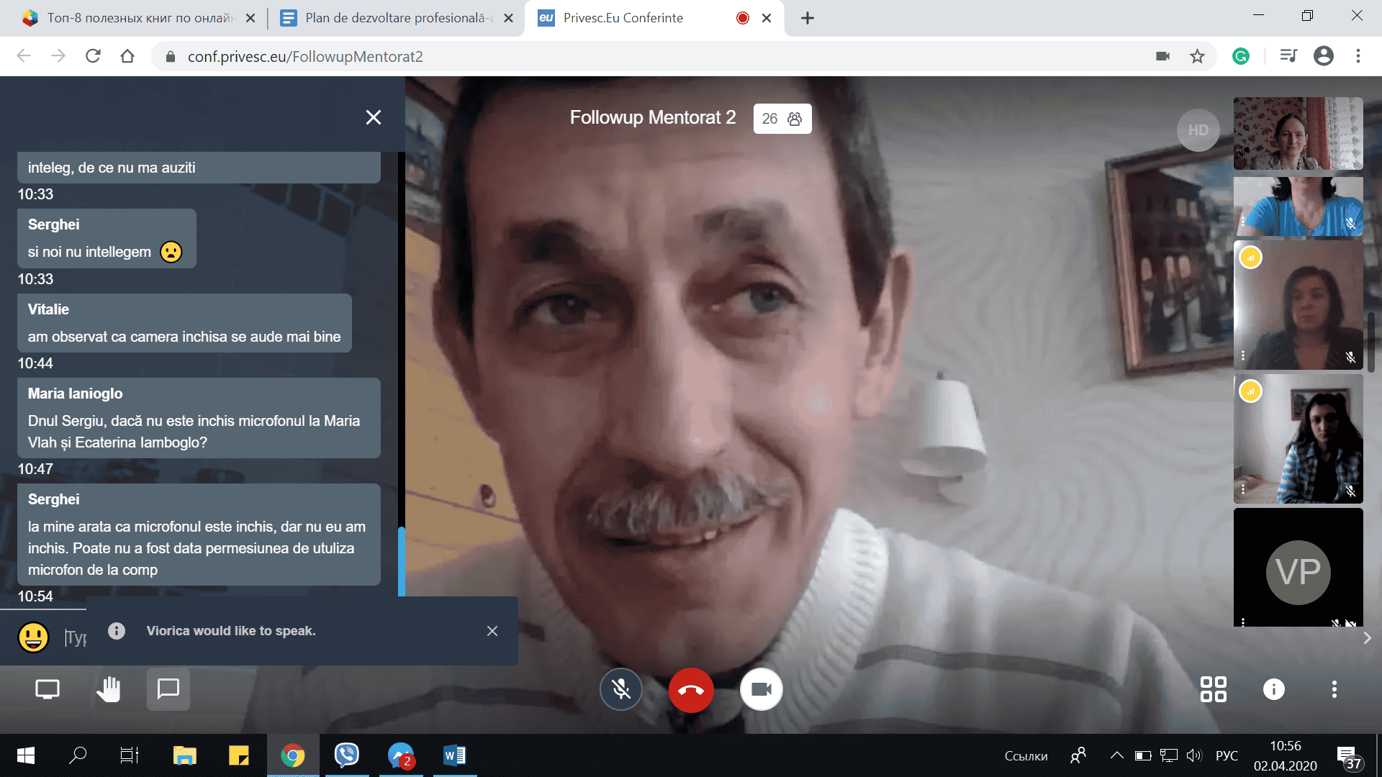Switch to tile view icon
The image size is (1382, 777).
(1213, 689)
